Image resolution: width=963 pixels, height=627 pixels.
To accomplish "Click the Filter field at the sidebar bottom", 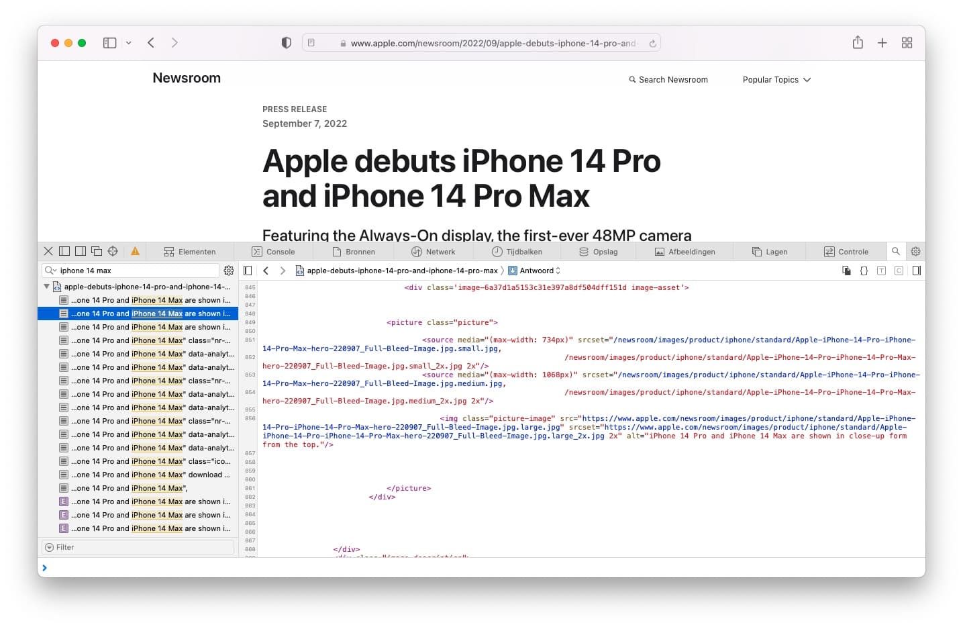I will tap(138, 547).
